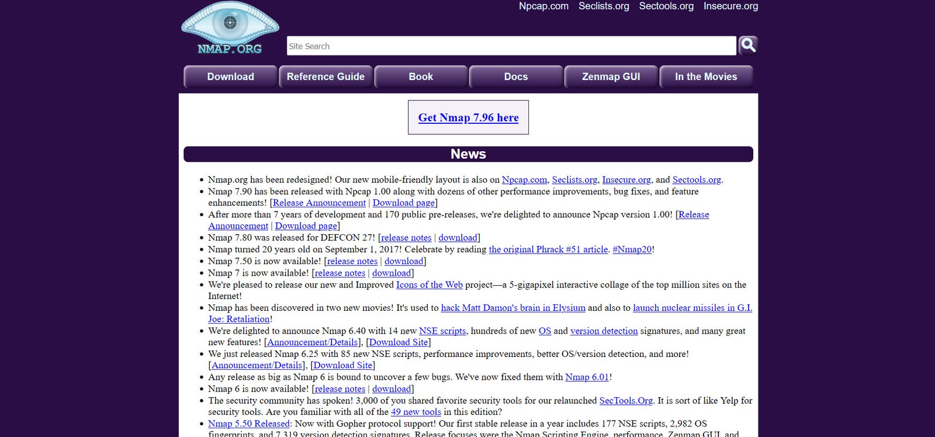Screen dimensions: 935x437
Task: Click the Nmap 6.01 link
Action: [x=587, y=377]
